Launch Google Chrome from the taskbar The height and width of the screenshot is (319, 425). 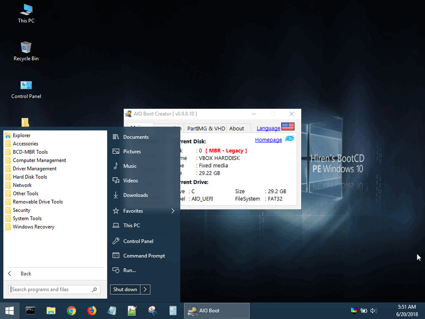[71, 311]
